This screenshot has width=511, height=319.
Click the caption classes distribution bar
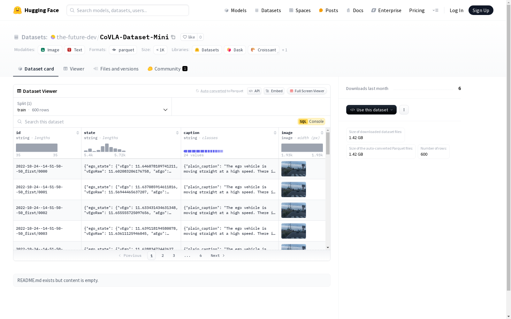coord(203,151)
